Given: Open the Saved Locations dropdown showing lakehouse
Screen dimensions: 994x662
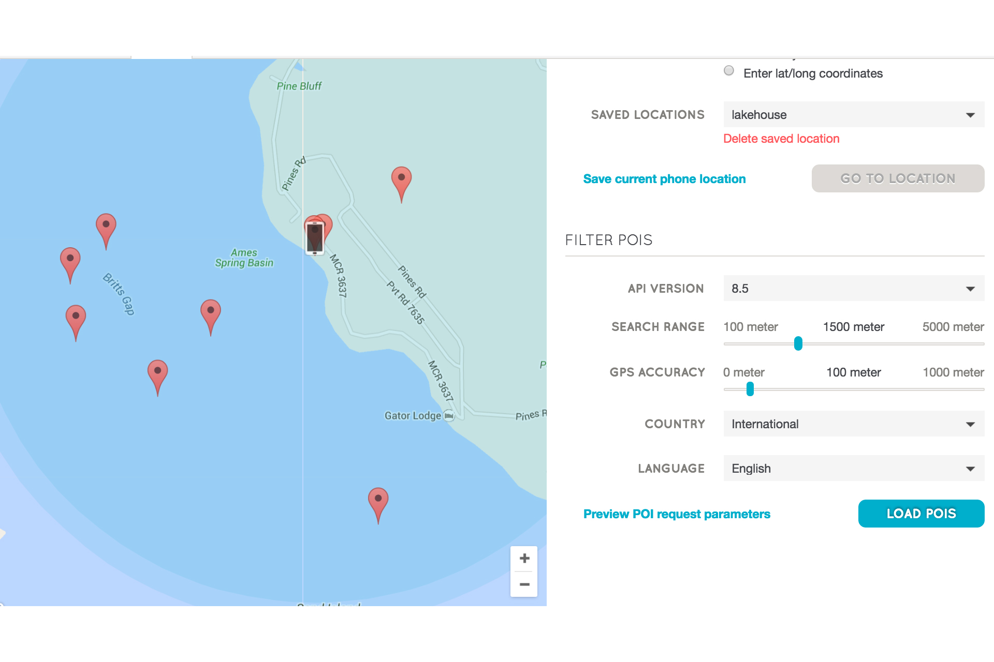Looking at the screenshot, I should point(853,114).
